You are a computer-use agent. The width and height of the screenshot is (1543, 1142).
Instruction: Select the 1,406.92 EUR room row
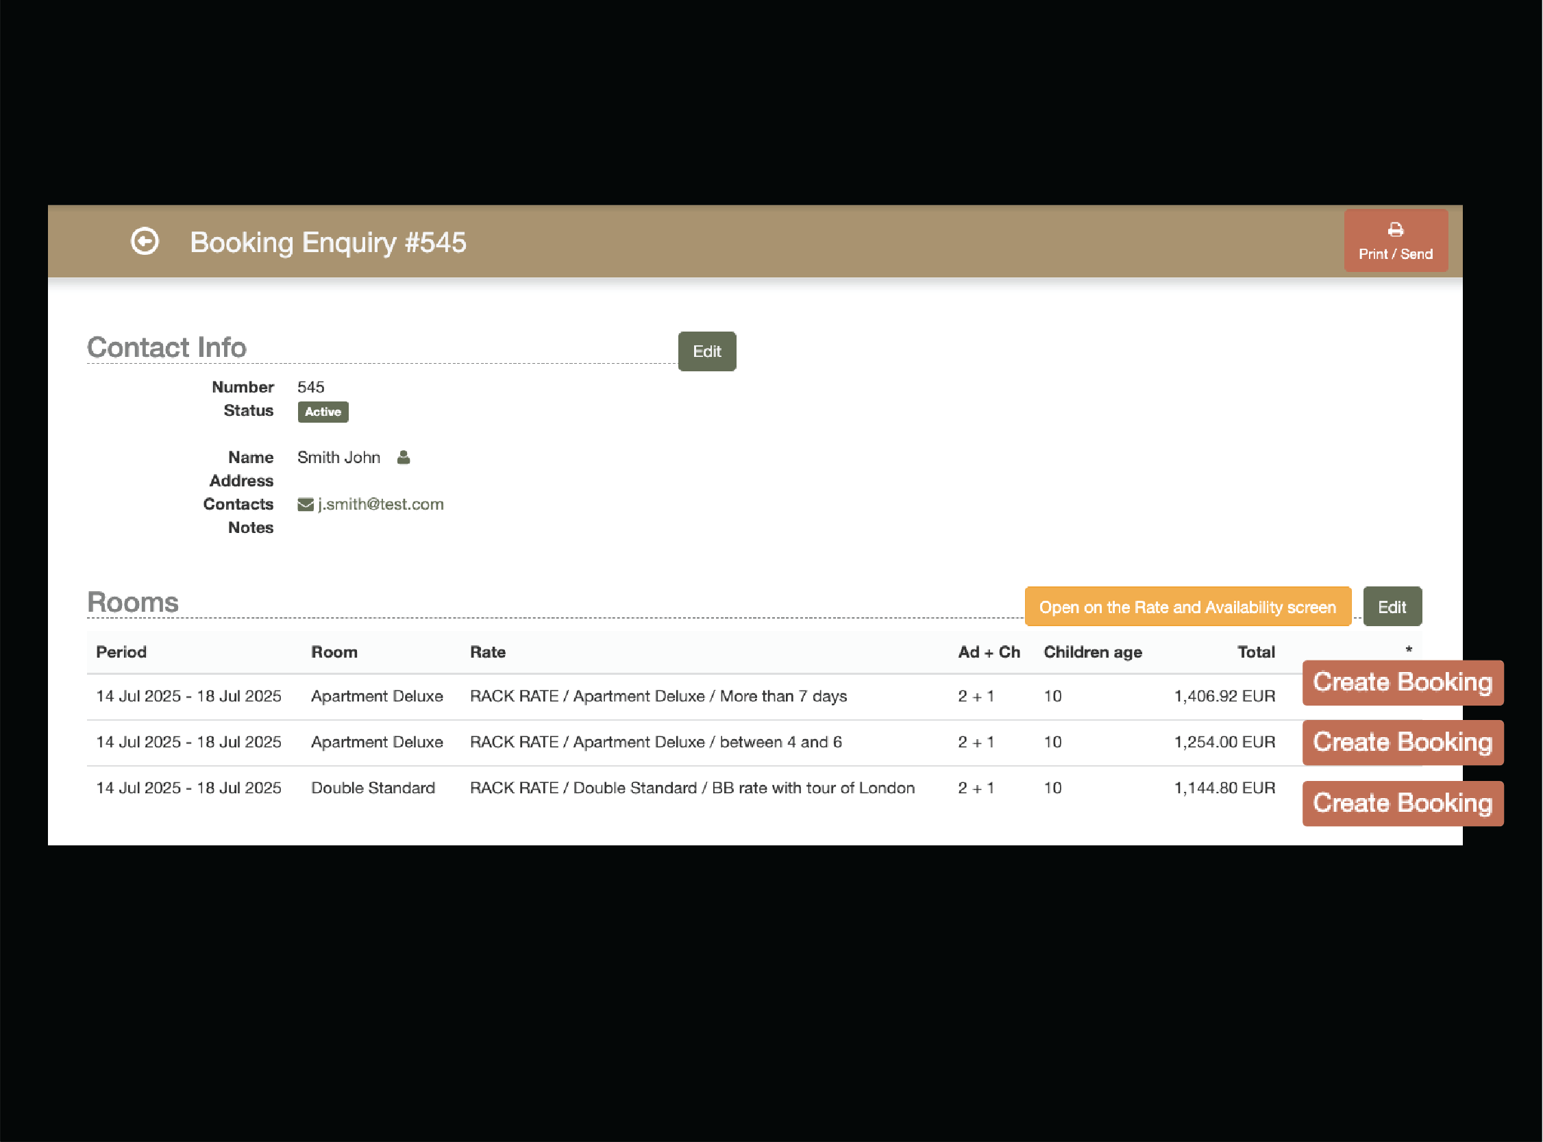tap(1224, 696)
